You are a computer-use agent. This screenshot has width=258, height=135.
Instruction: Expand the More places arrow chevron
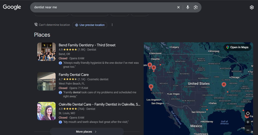(x=95, y=131)
